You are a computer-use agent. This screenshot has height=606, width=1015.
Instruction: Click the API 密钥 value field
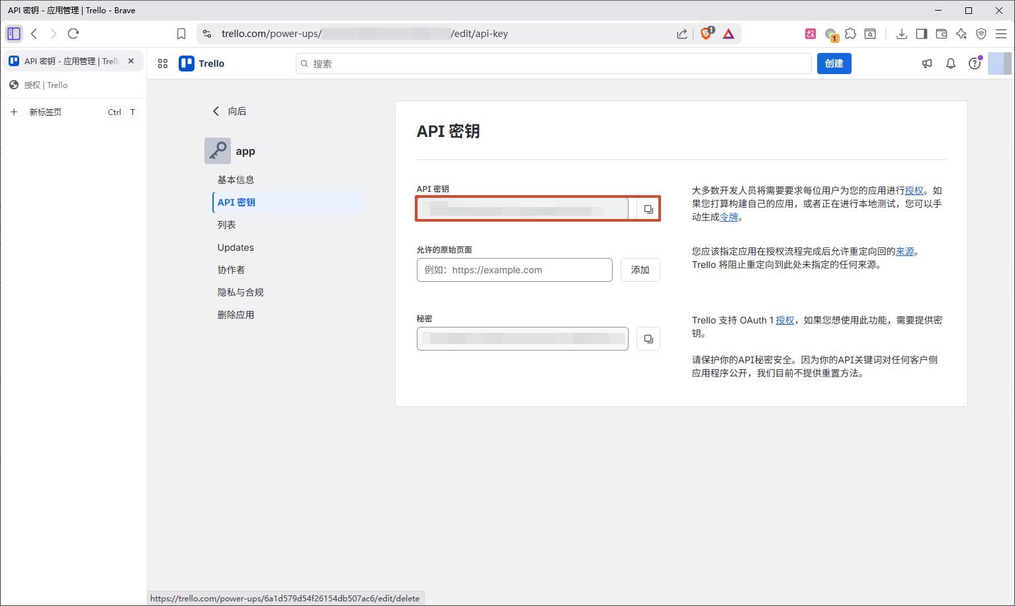click(x=522, y=209)
